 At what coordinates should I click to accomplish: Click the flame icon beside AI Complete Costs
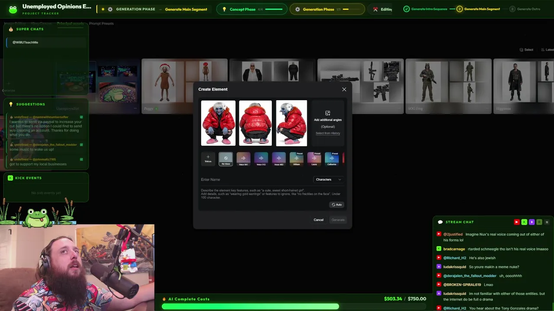coord(164,299)
